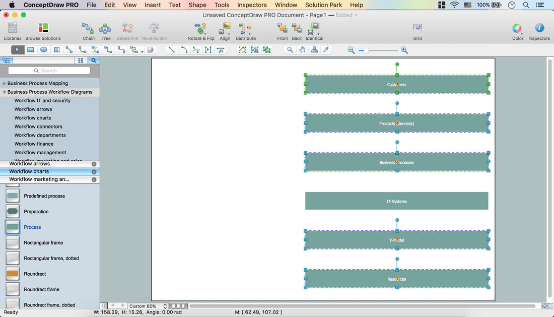Select the eyedropper tool
This screenshot has height=317, width=554.
[x=326, y=50]
